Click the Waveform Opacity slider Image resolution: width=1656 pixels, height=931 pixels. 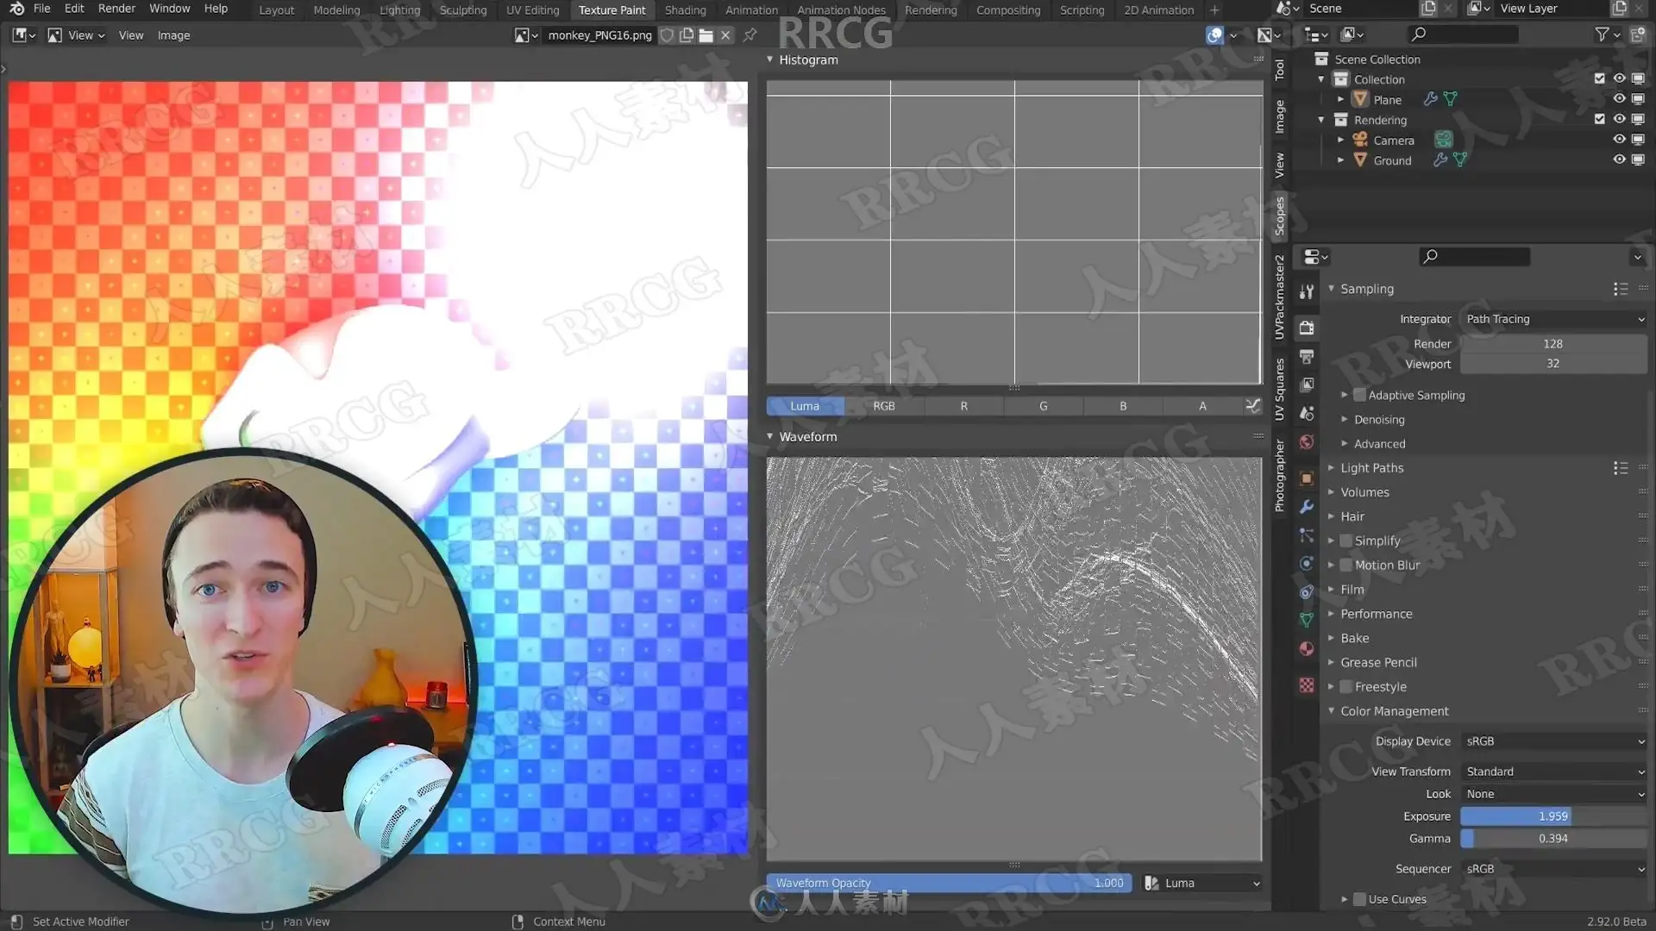949,884
